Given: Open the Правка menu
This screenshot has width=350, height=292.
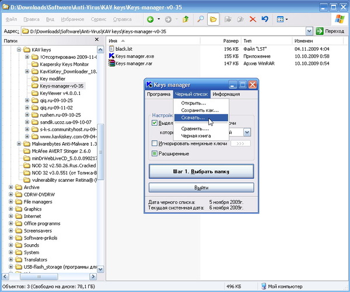Looking at the screenshot, I should click(x=32, y=19).
